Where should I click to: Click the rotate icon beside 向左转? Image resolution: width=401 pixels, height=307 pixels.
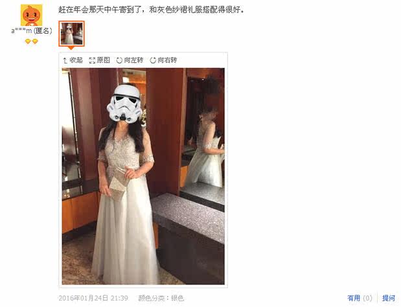[119, 61]
